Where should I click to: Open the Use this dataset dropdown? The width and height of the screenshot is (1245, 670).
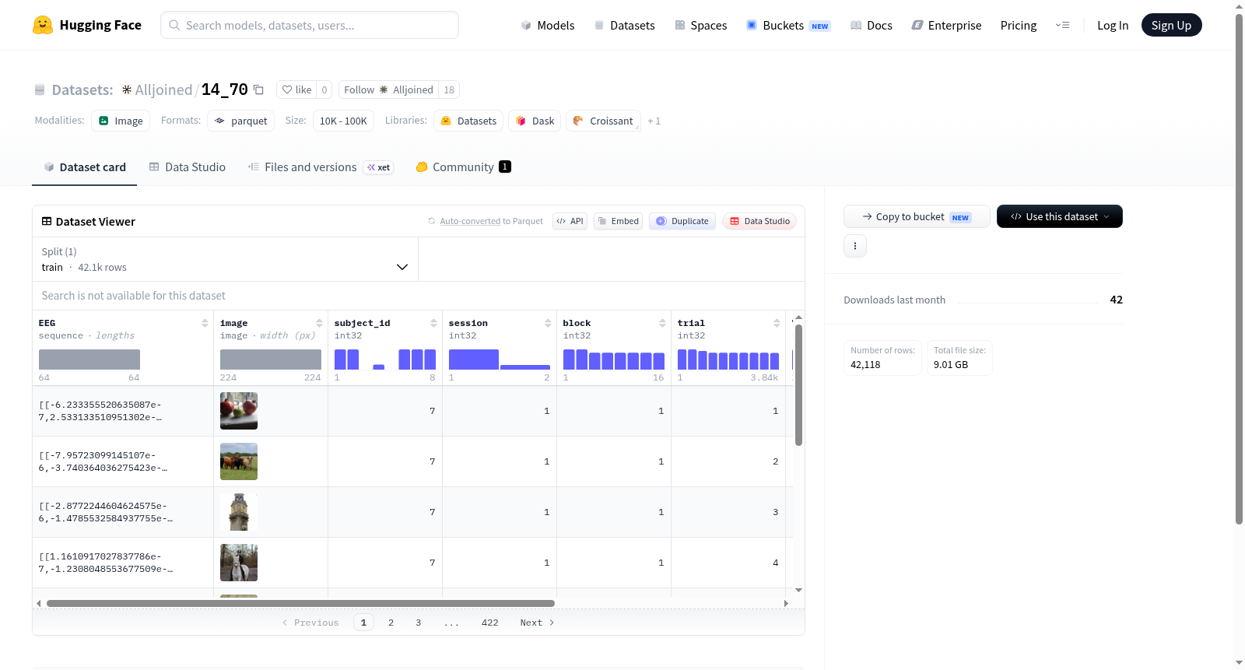tap(1059, 216)
